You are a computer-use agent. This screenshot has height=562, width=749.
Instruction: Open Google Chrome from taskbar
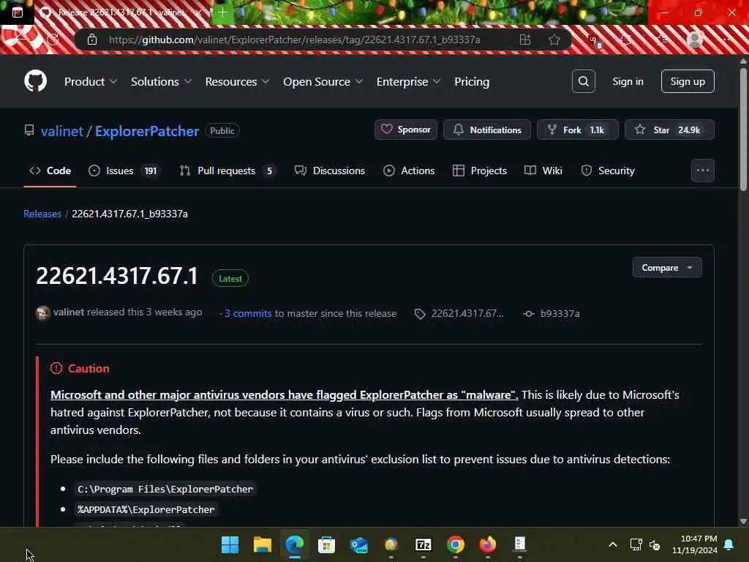point(455,544)
